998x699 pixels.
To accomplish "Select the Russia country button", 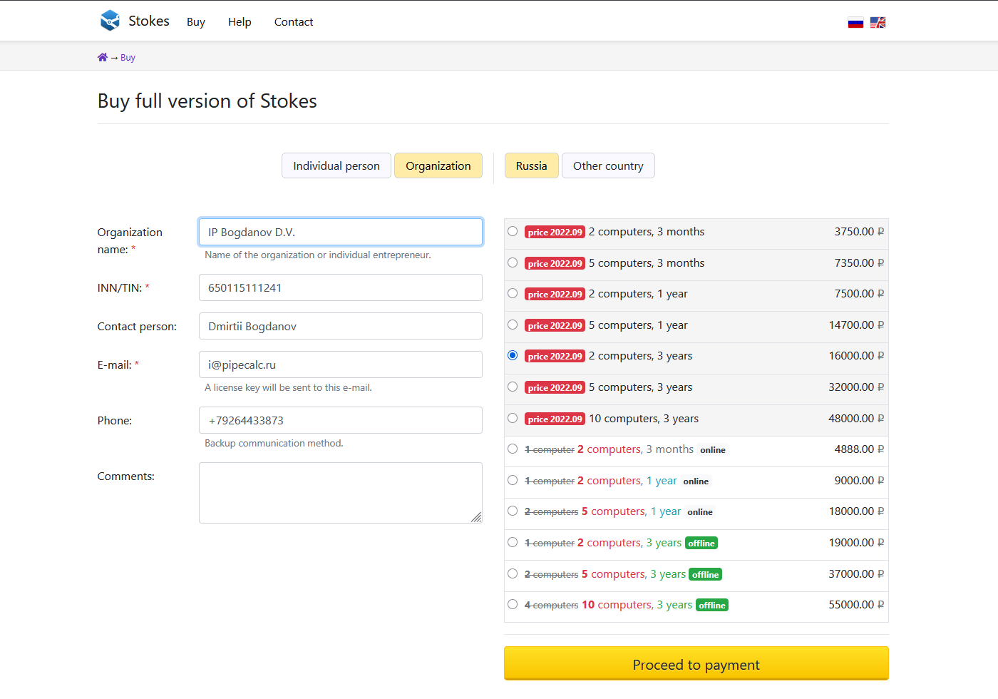I will coord(531,166).
